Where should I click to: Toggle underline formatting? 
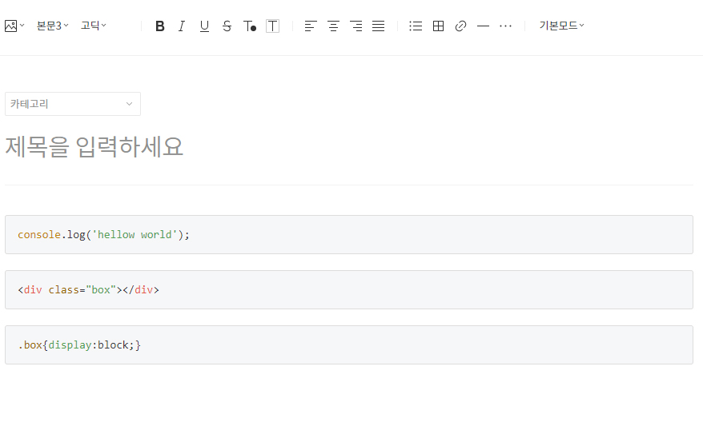coord(204,26)
